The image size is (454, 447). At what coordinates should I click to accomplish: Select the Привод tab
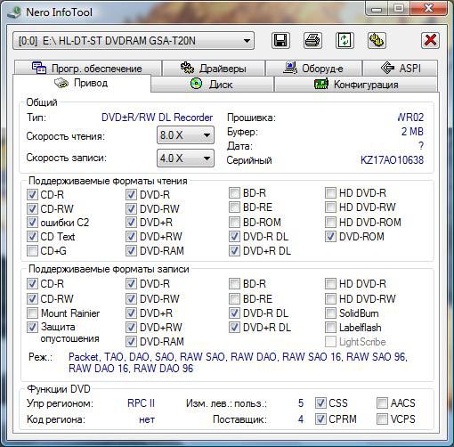[x=82, y=83]
